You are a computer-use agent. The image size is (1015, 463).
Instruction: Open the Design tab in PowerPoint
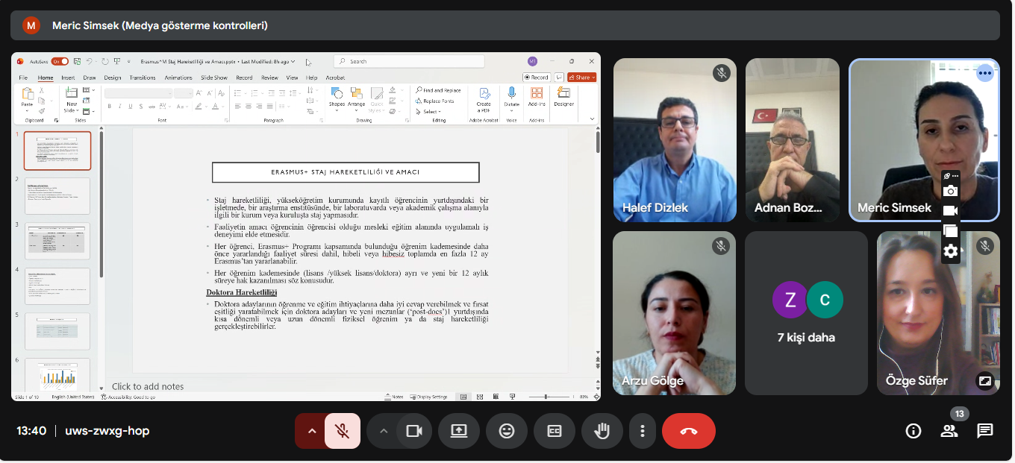[113, 78]
